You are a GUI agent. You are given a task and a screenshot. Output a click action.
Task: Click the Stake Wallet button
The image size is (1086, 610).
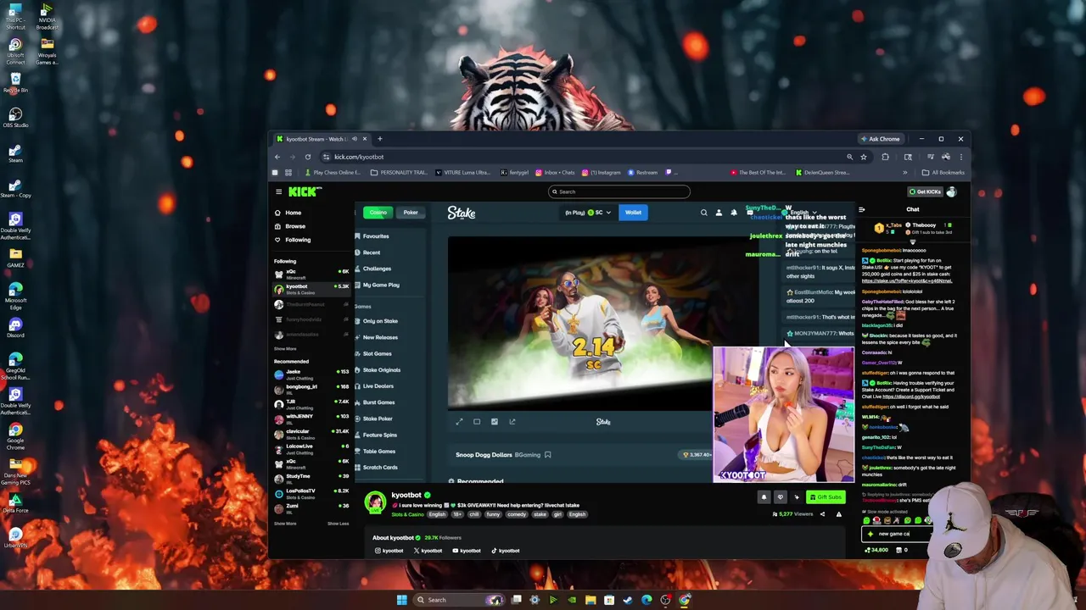tap(633, 213)
